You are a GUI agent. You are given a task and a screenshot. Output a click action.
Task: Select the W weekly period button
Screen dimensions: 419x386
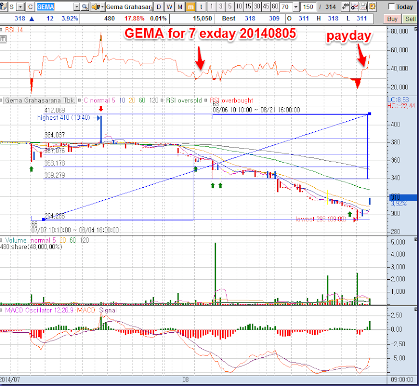pos(169,7)
